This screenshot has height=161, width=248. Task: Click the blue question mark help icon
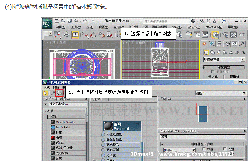coord(224,21)
